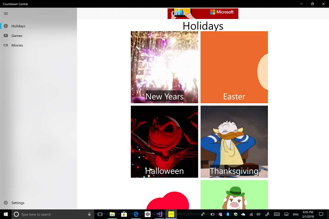
Task: Open Settings in the sidebar
Action: (38, 203)
